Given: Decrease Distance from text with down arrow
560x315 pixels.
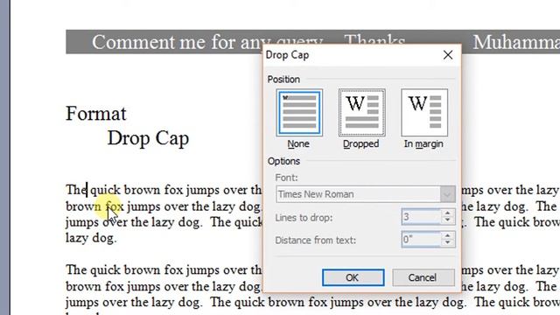Looking at the screenshot, I should 448,243.
